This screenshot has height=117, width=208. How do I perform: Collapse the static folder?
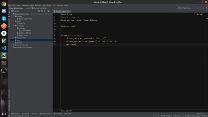(14, 21)
